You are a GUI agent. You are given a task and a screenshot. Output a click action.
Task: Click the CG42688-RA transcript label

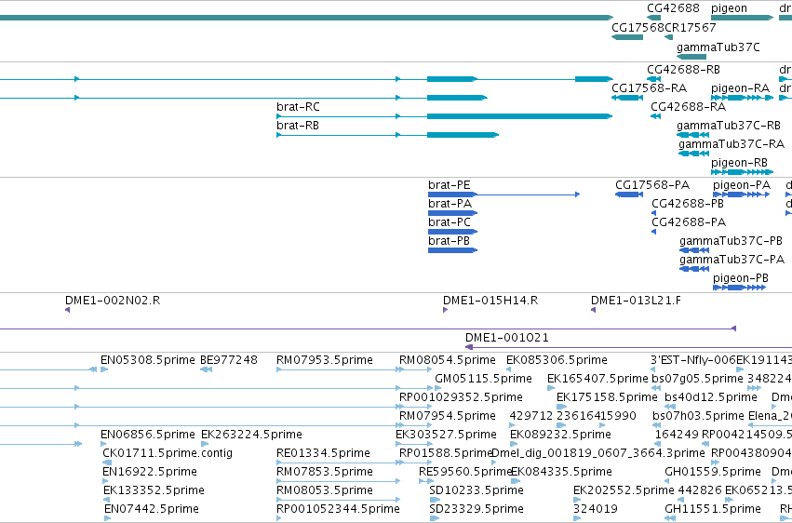688,107
